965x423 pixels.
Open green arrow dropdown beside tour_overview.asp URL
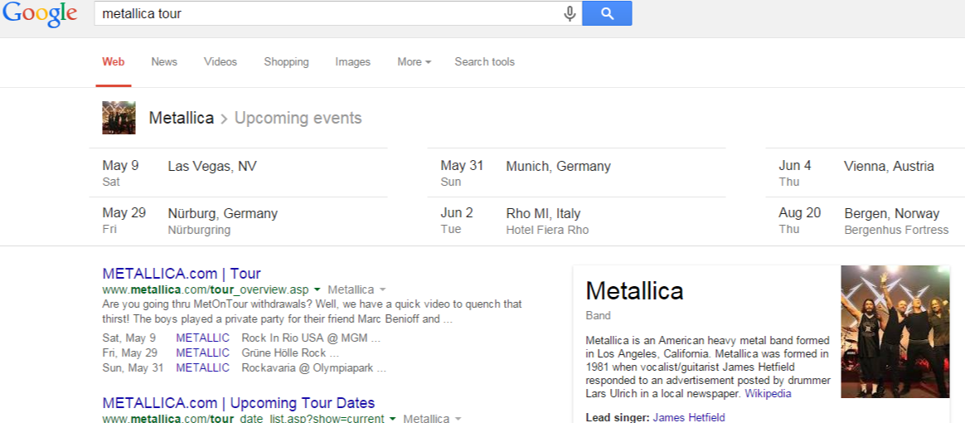pos(318,289)
